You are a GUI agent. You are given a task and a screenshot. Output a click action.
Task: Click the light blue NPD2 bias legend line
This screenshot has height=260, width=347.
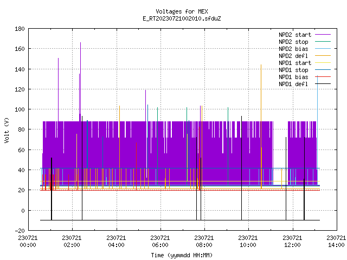click(x=323, y=48)
